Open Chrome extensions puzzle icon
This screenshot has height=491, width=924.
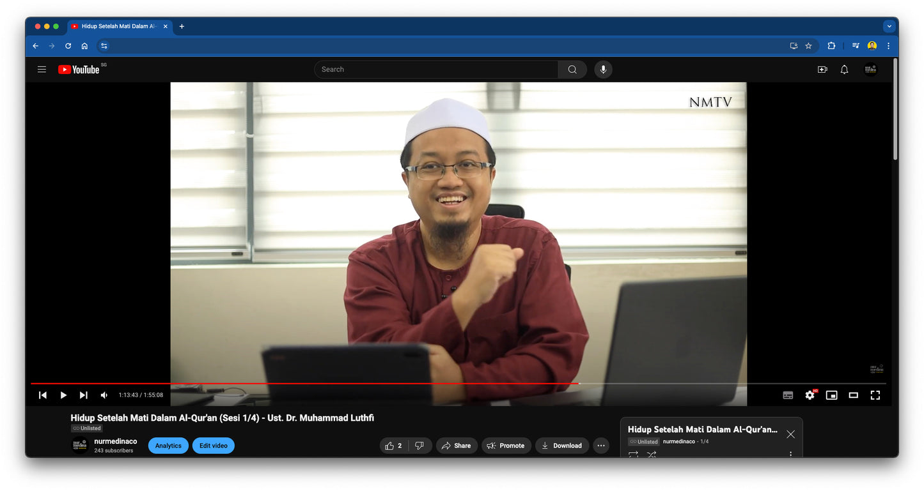coord(831,46)
